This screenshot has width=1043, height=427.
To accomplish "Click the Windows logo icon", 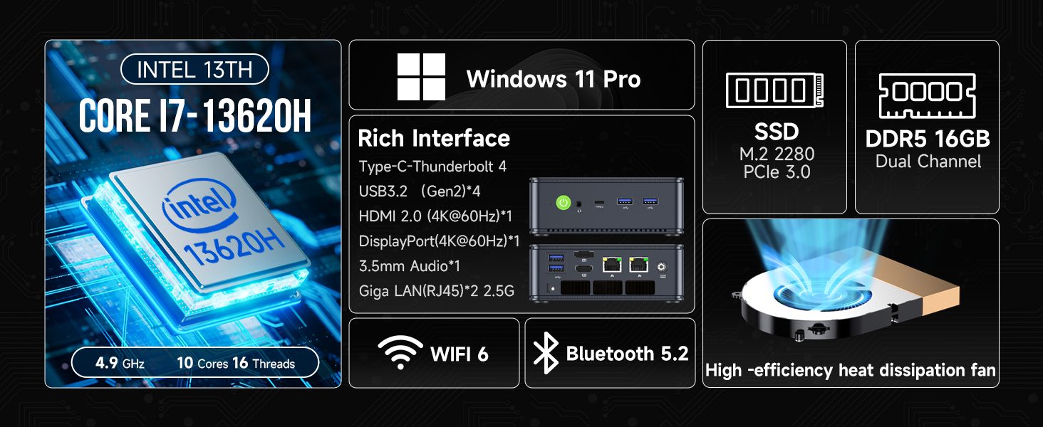I will pyautogui.click(x=421, y=77).
